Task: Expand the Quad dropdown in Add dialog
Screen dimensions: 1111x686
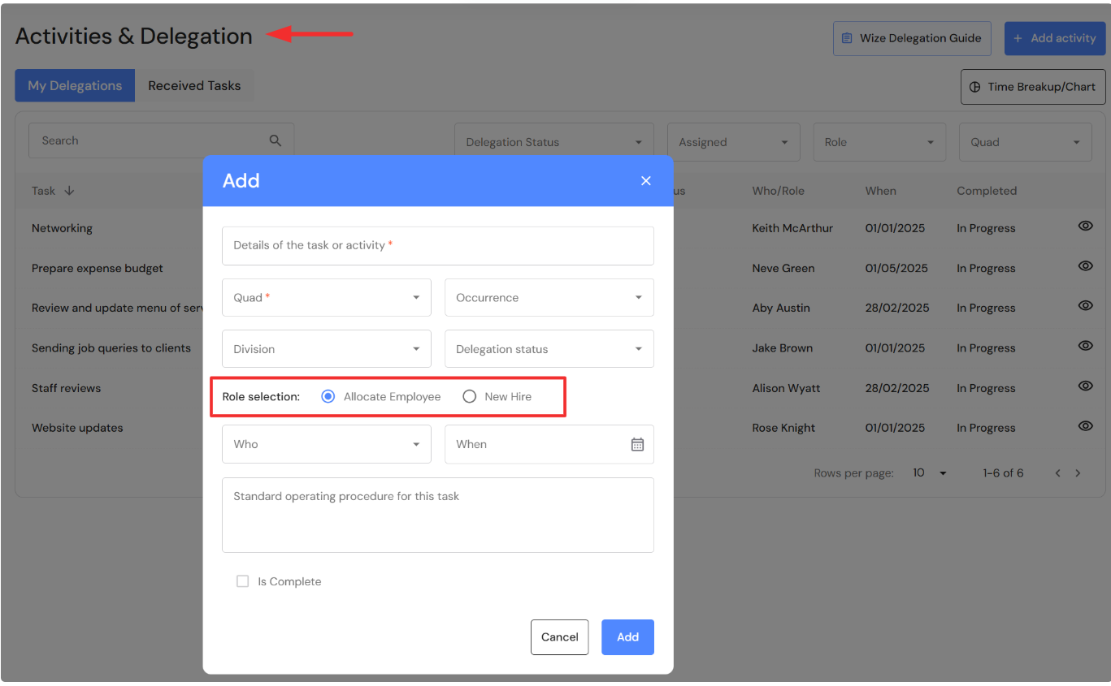Action: (x=326, y=298)
